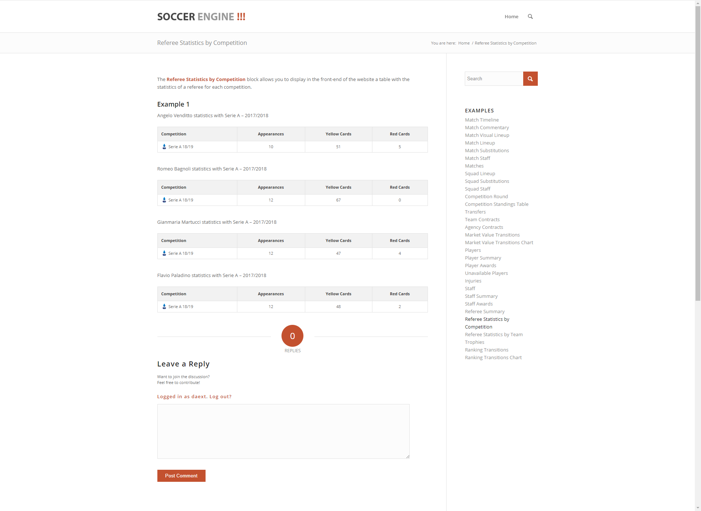Click the Soccer Engine logo

coord(201,16)
